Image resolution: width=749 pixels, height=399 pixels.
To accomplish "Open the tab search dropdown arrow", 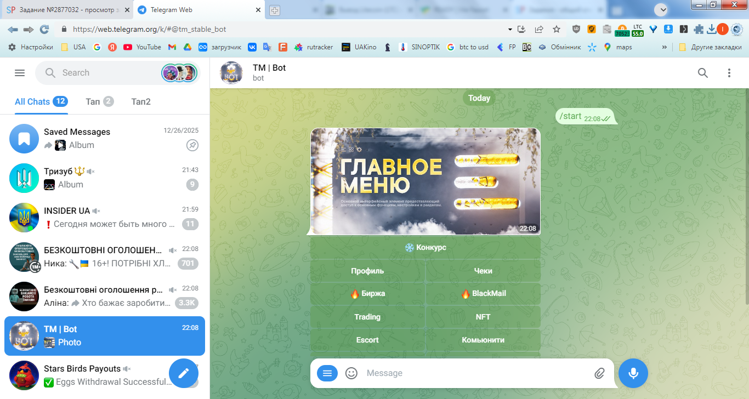I will pyautogui.click(x=662, y=9).
